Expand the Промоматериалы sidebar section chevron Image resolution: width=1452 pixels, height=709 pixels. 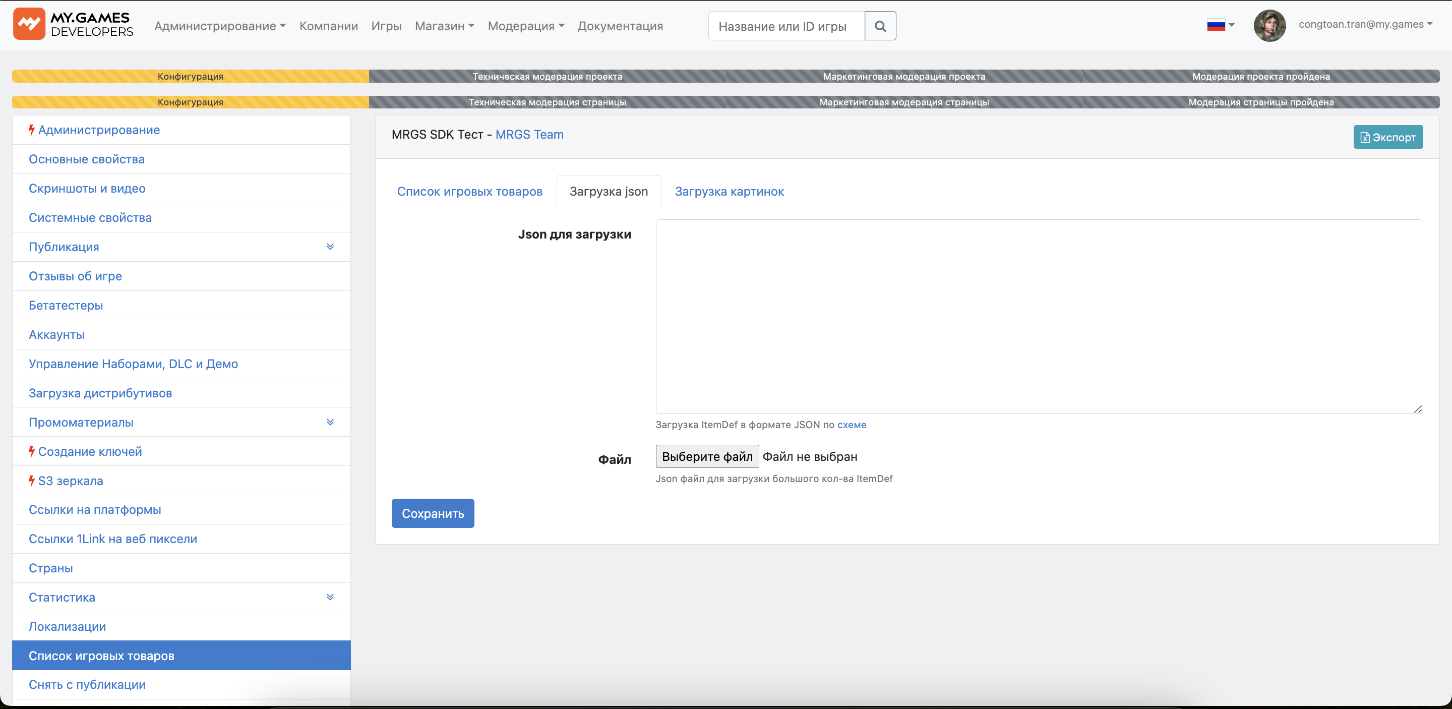point(330,422)
